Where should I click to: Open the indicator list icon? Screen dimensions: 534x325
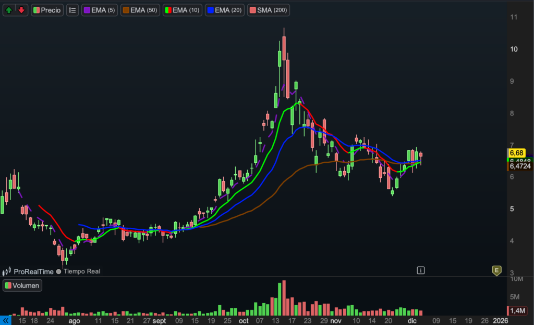72,10
